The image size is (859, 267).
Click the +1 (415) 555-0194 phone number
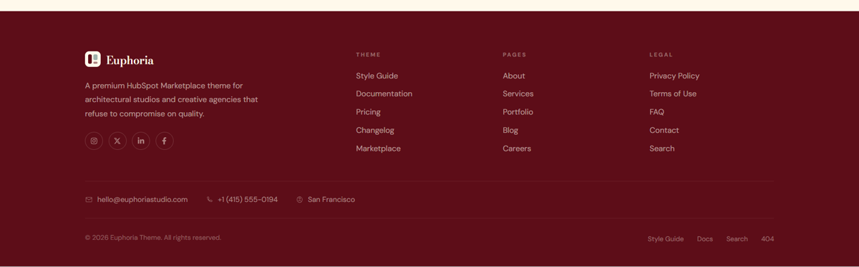(248, 200)
